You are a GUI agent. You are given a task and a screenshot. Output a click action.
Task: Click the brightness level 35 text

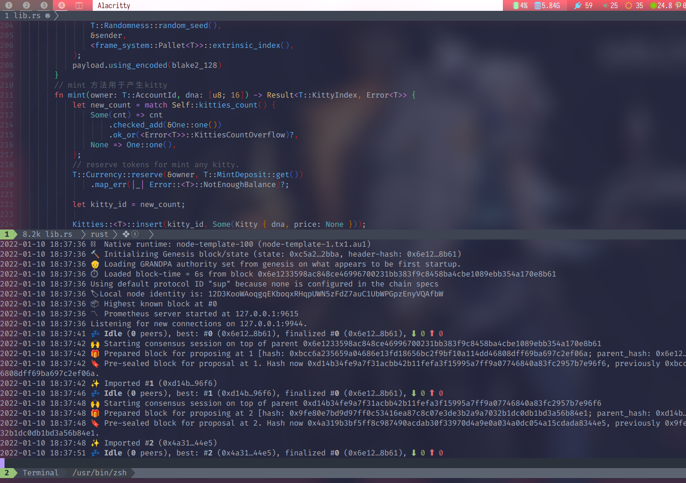pos(639,5)
